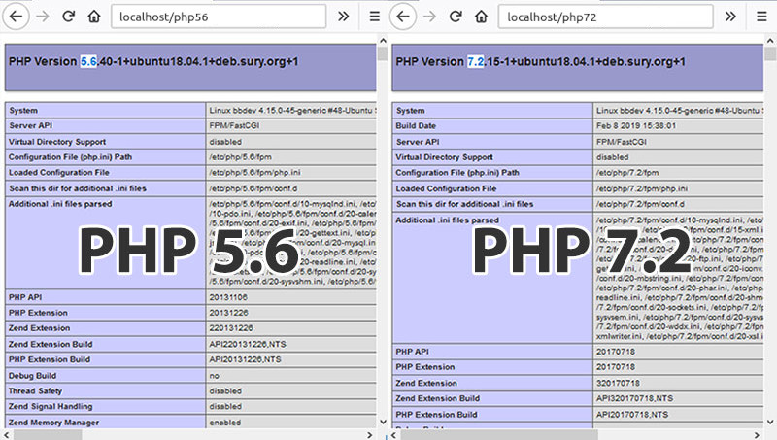
Task: Click 'Zend Memory Manager' label
Action: [x=53, y=423]
